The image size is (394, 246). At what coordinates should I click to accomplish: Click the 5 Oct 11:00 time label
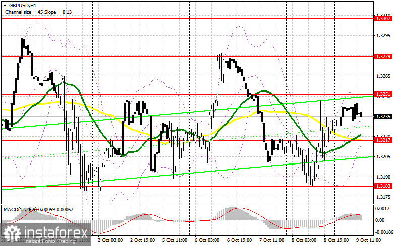click(175, 240)
